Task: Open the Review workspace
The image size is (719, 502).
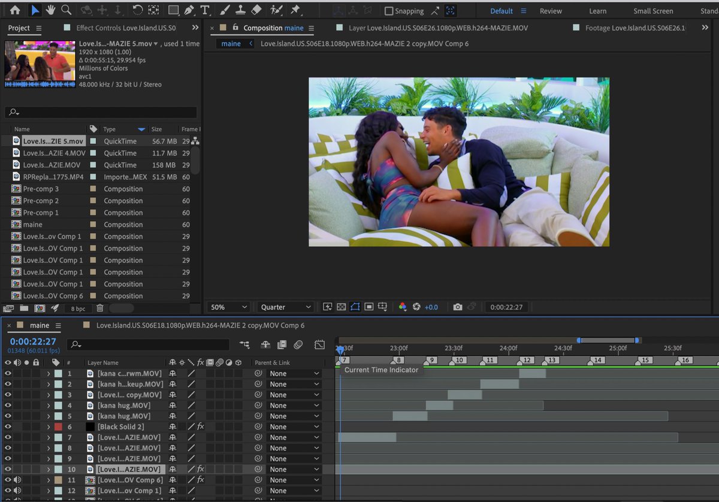Action: 550,10
